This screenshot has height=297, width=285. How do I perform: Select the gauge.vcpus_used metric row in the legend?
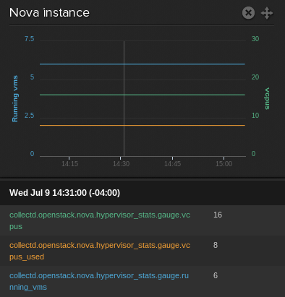(x=142, y=251)
